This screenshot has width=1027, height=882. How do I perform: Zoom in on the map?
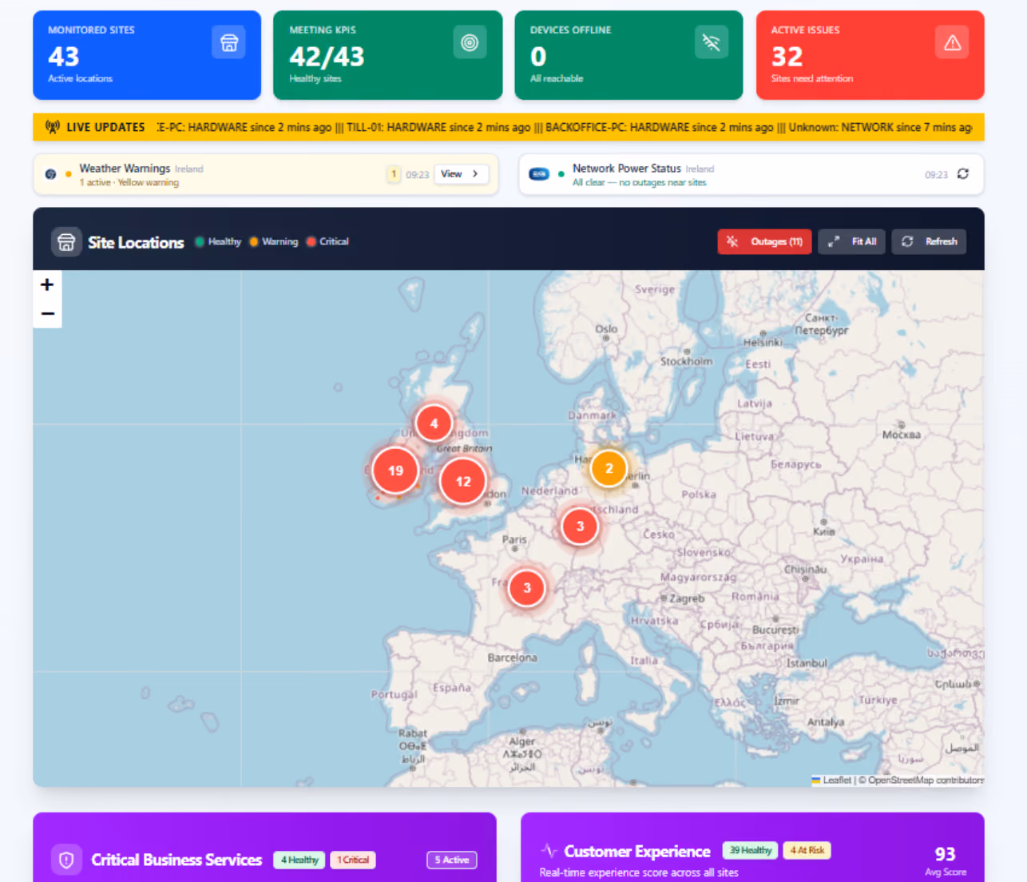pos(47,284)
